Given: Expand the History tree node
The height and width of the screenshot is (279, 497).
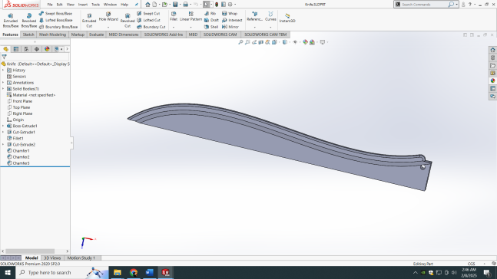Looking at the screenshot, I should click(3, 71).
